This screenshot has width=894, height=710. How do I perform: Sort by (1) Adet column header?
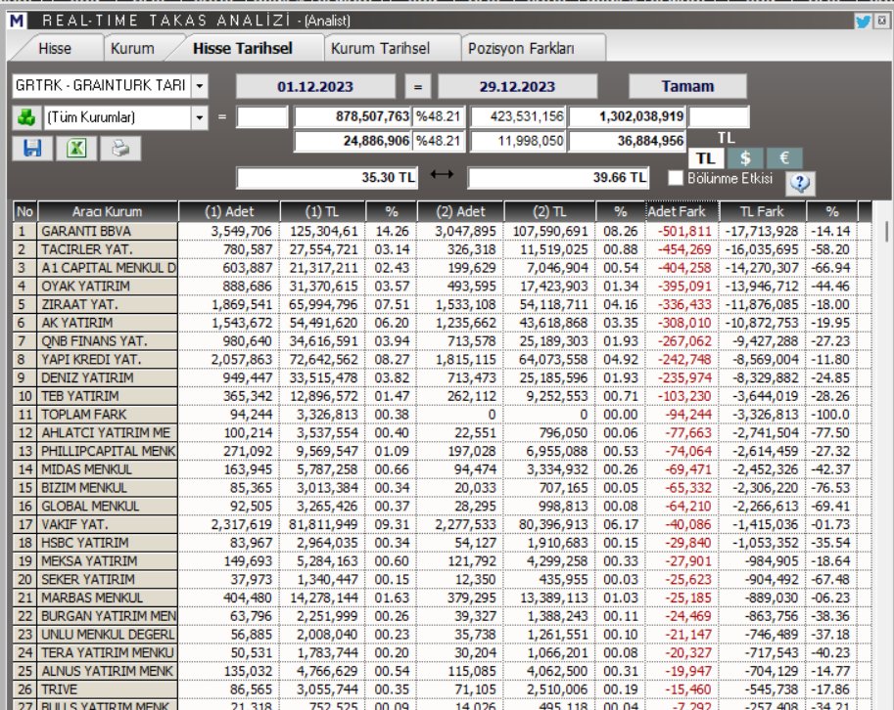(229, 212)
